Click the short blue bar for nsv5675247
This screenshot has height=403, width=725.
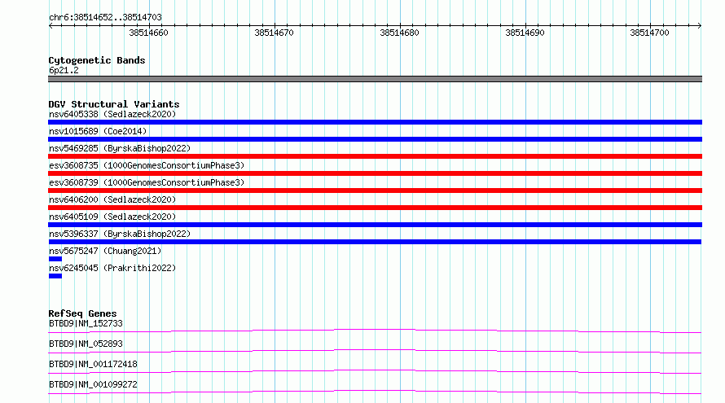(x=55, y=259)
